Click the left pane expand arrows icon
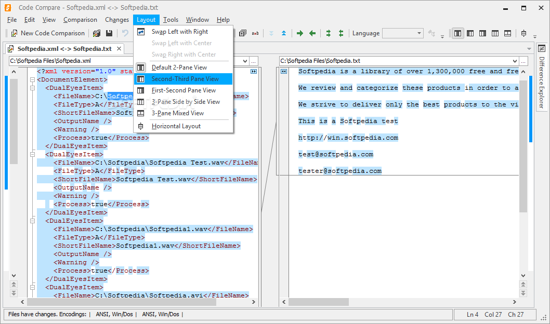The height and width of the screenshot is (324, 550). [x=254, y=72]
